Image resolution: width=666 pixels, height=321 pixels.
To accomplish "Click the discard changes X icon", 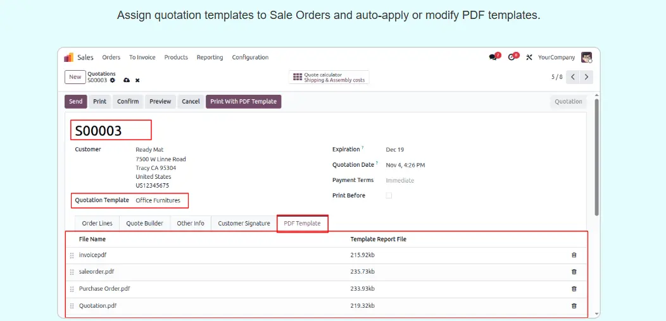I will click(137, 80).
